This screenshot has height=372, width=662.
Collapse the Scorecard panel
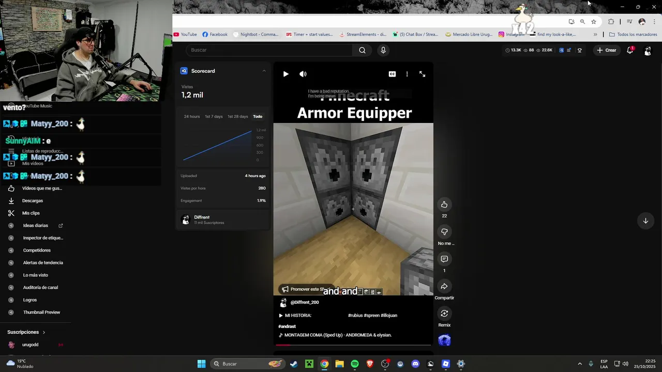[264, 71]
